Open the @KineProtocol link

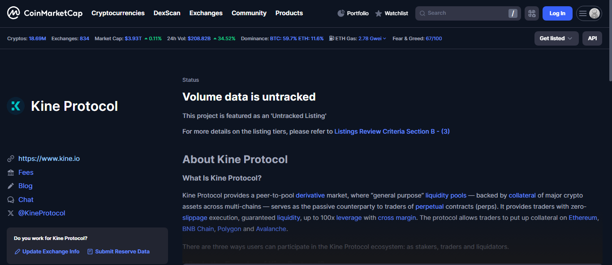coord(42,213)
